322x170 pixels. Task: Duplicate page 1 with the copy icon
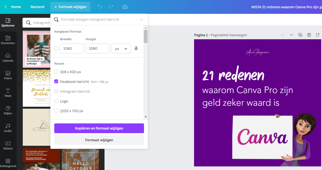pos(300,35)
